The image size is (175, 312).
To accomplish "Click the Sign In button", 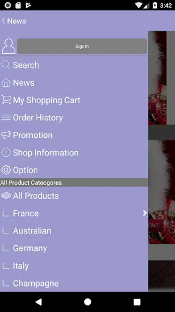I will 82,46.
